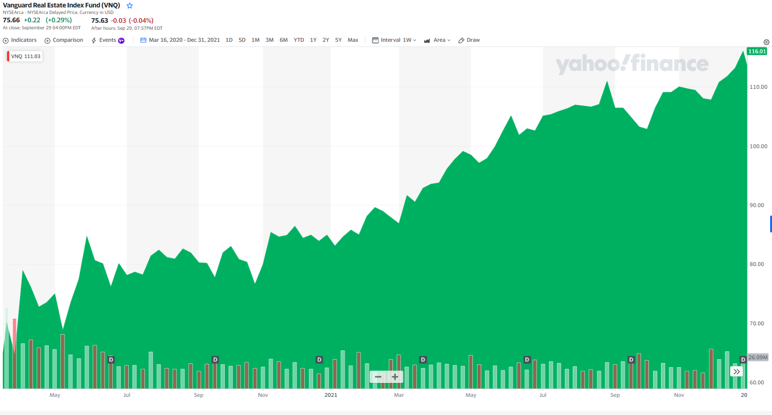
Task: Add VNQ to watchlist with star icon
Action: click(x=130, y=6)
